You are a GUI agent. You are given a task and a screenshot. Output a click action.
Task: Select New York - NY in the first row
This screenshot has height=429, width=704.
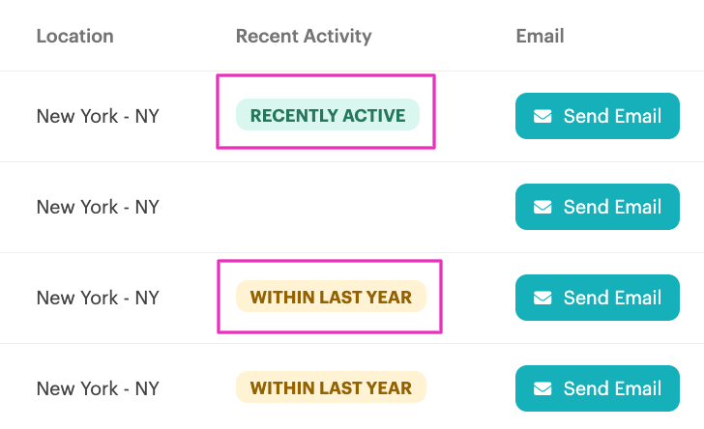coord(98,116)
